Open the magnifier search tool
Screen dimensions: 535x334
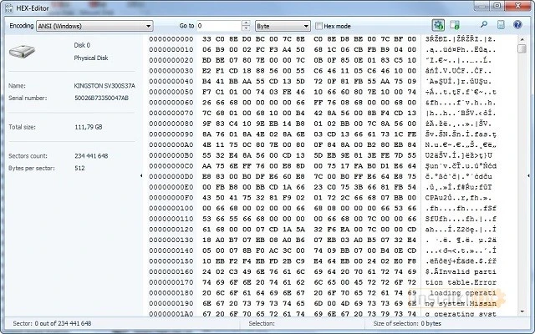tap(483, 25)
